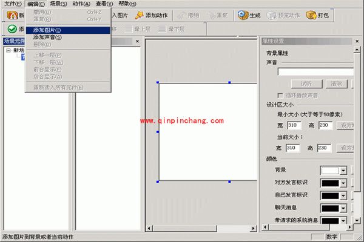
Task: Select Send to Back (后台显示) entry
Action: click(68, 76)
